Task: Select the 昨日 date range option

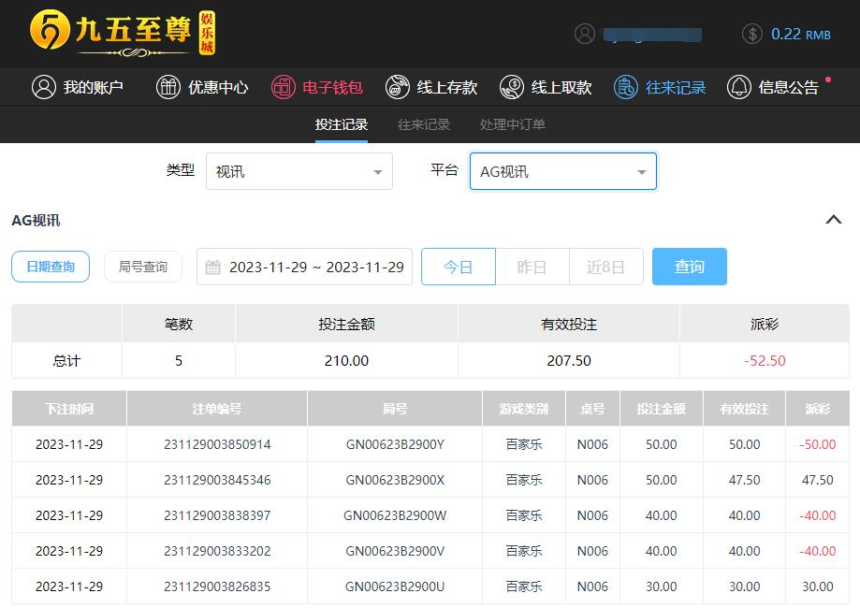Action: [x=532, y=267]
